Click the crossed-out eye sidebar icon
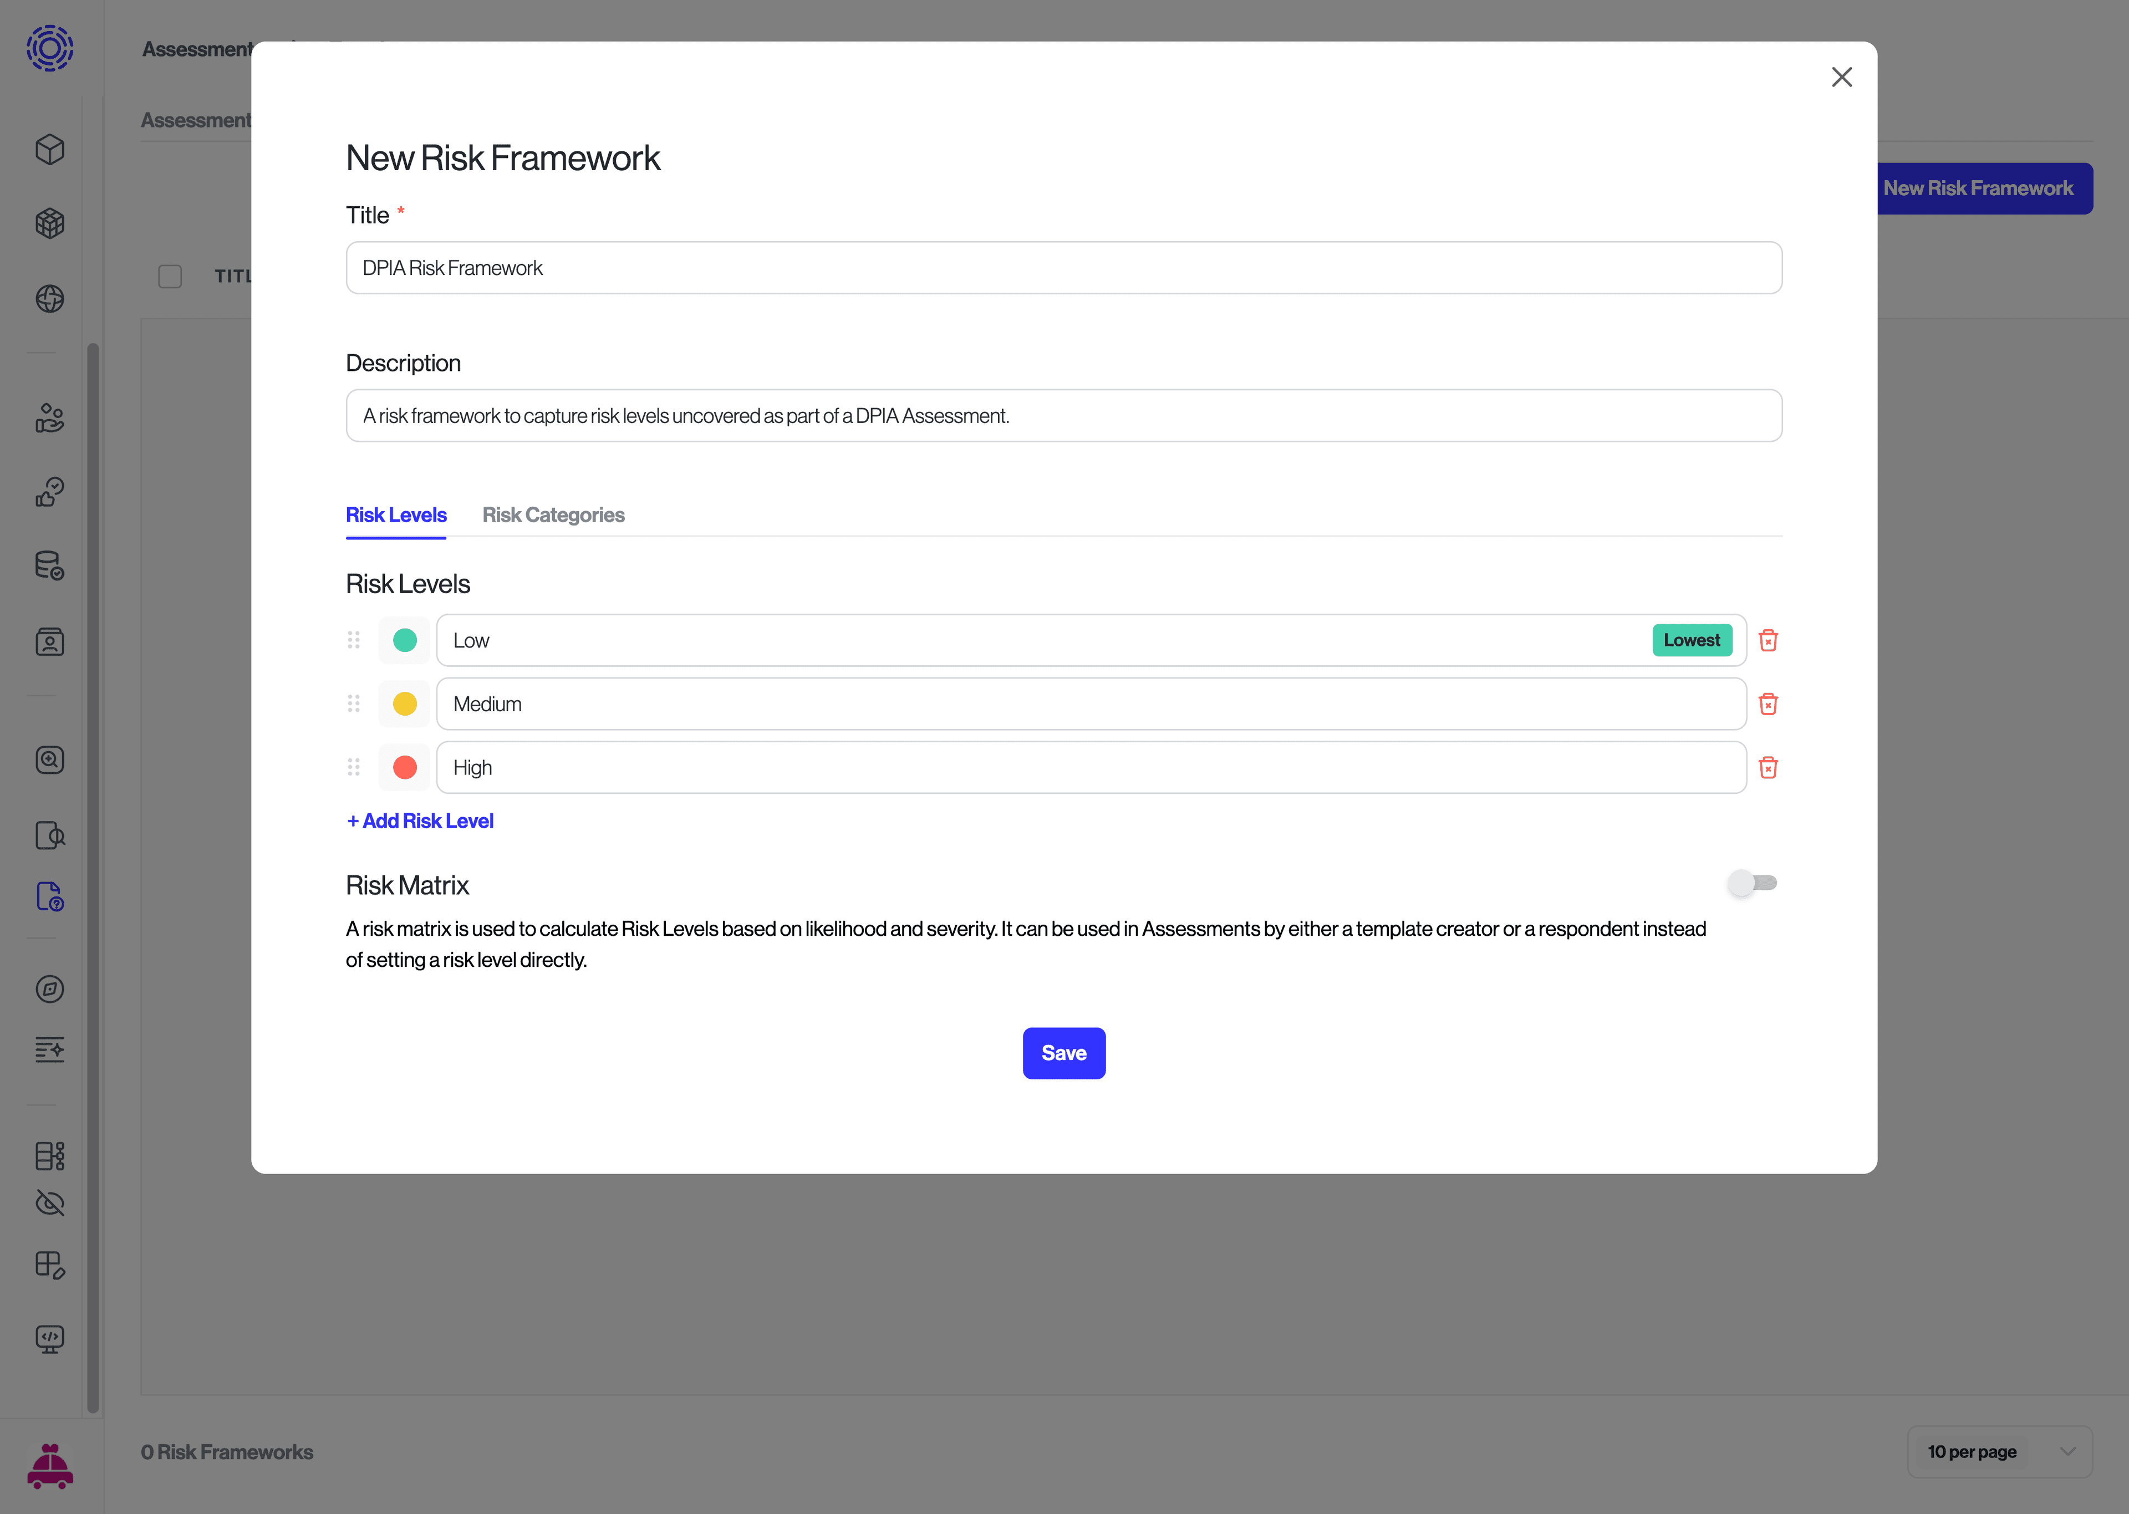The width and height of the screenshot is (2129, 1514). 49,1202
